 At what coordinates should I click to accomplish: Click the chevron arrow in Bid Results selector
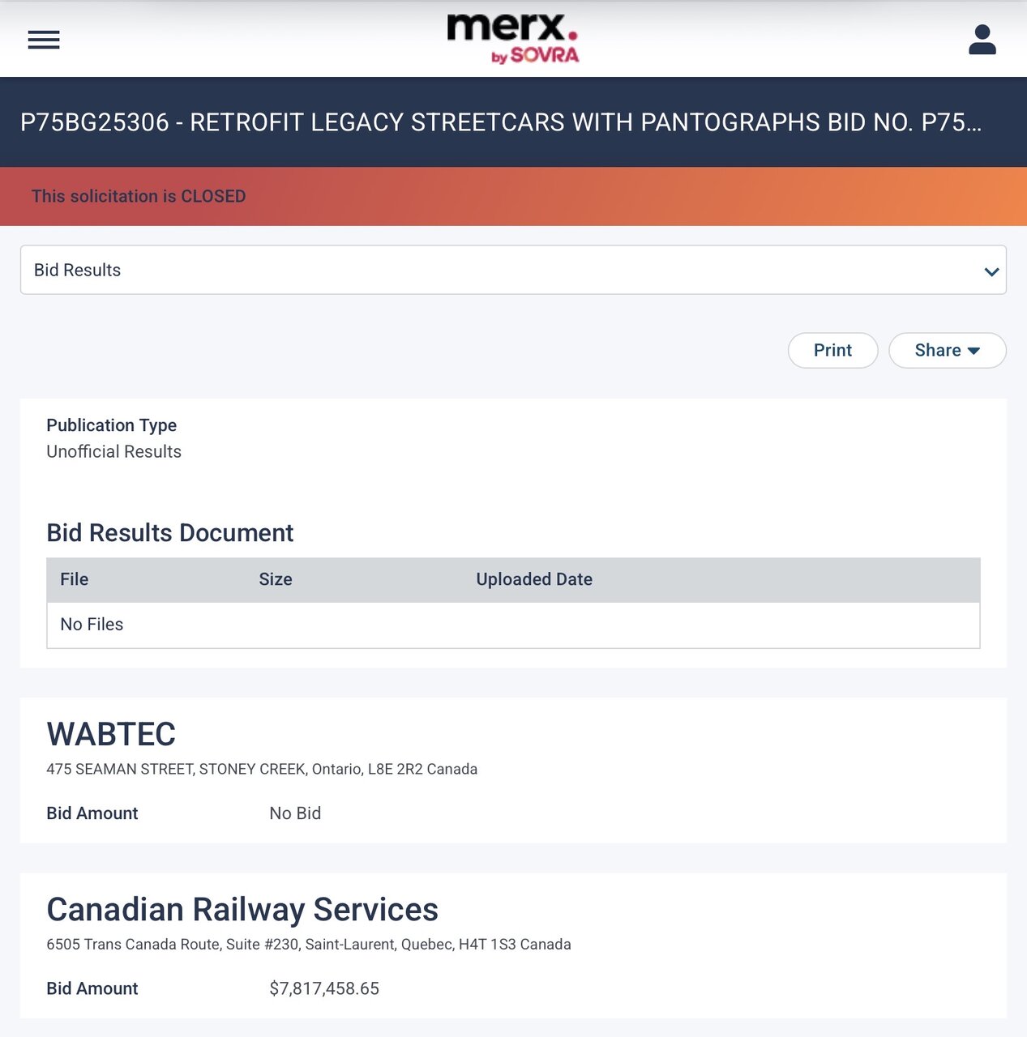pyautogui.click(x=991, y=271)
